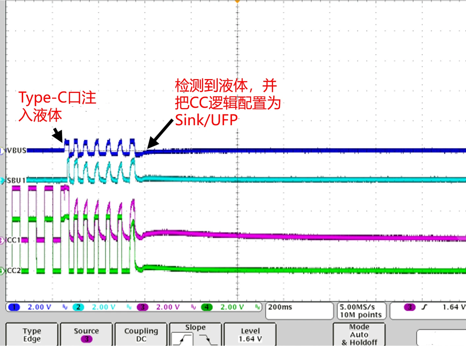The width and height of the screenshot is (466, 346).
Task: Click the cyan channel 2 scale badge
Action: click(78, 307)
